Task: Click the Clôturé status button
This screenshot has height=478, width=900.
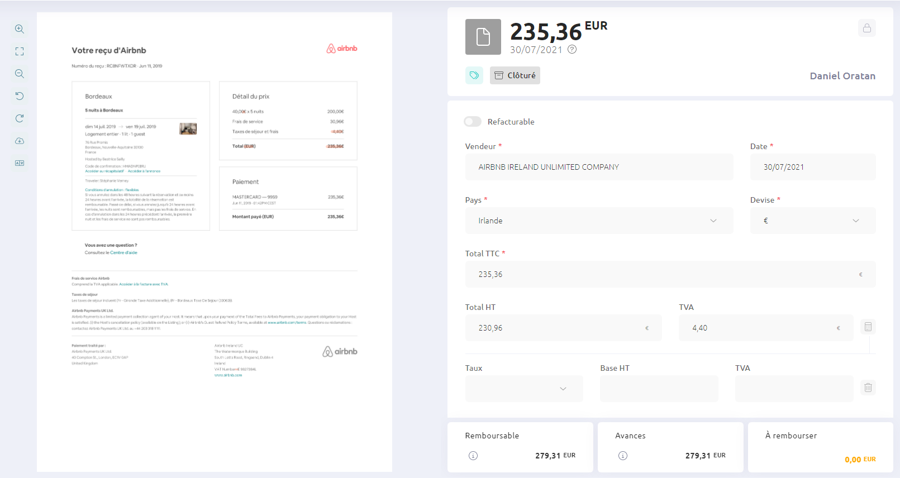Action: click(x=515, y=75)
